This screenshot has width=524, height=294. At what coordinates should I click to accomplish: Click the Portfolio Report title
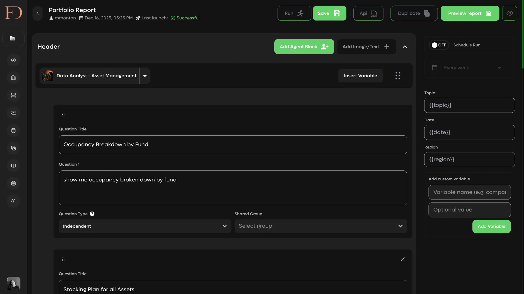tap(72, 10)
